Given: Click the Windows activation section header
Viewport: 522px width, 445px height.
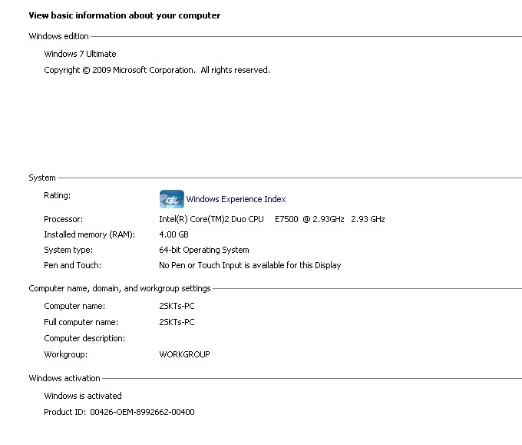Looking at the screenshot, I should click(64, 378).
